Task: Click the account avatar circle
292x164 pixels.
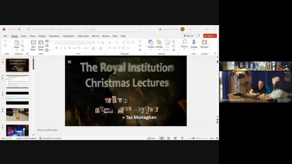Action: coord(182,29)
